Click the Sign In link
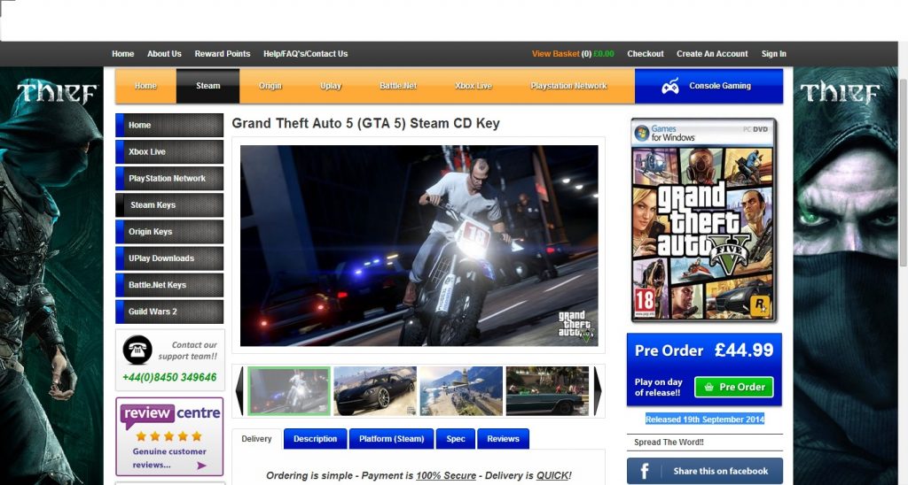Image resolution: width=908 pixels, height=485 pixels. point(773,54)
